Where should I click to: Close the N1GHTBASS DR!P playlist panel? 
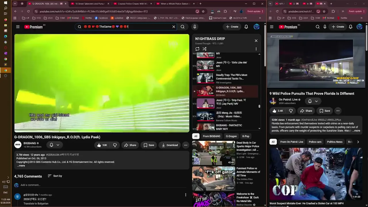pyautogui.click(x=256, y=41)
